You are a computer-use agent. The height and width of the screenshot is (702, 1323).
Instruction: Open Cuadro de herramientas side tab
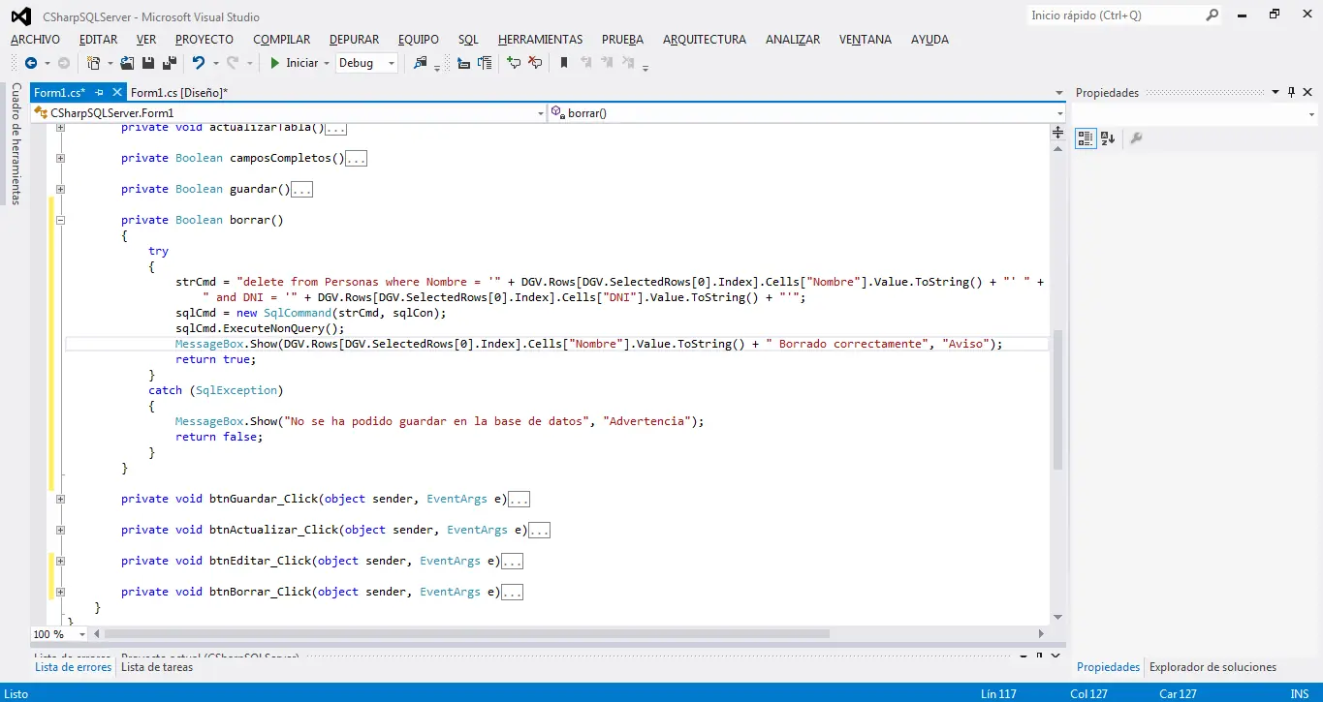click(x=16, y=143)
